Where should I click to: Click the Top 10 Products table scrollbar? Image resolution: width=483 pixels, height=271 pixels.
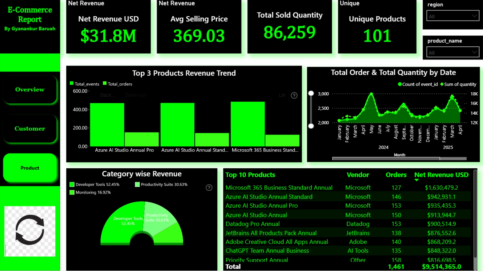tap(475, 214)
